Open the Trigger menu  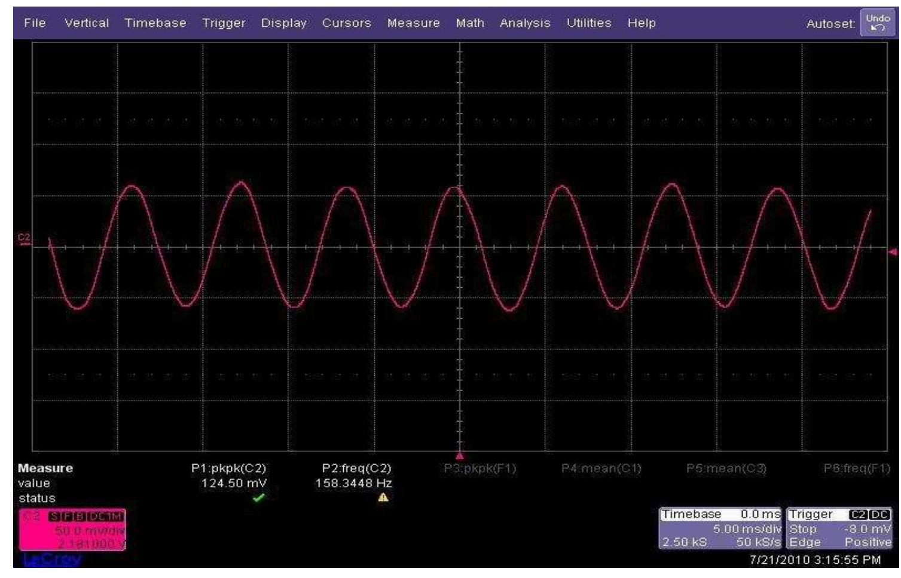tap(224, 23)
